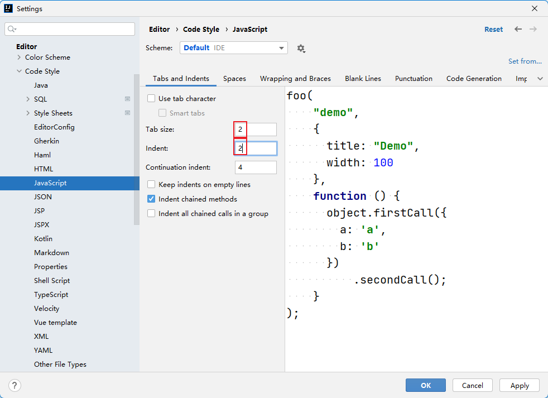Select Vue template code style

(55, 323)
